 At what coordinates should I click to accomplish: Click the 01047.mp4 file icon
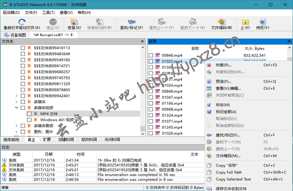coord(157,97)
